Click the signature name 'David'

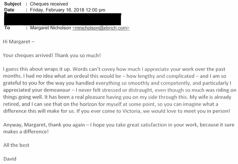pos(10,159)
